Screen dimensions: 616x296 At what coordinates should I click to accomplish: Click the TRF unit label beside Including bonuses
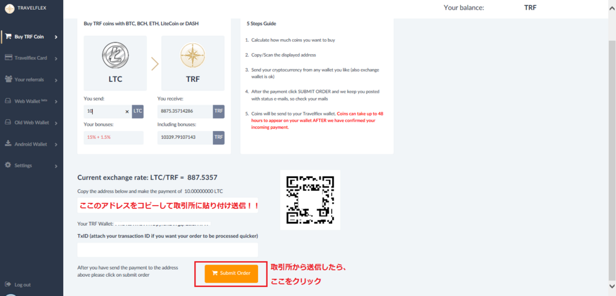(x=219, y=137)
